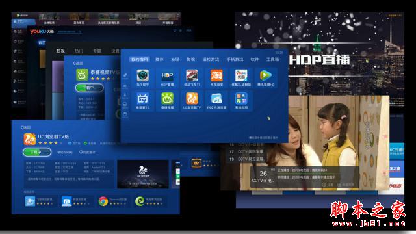416x234 pixels.
Task: Switch to the 软件 tab
Action: point(254,59)
